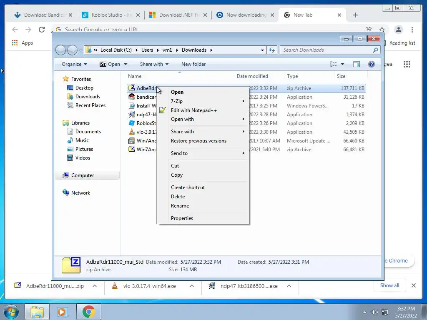
Task: Open Chrome three-dot menu
Action: click(412, 30)
